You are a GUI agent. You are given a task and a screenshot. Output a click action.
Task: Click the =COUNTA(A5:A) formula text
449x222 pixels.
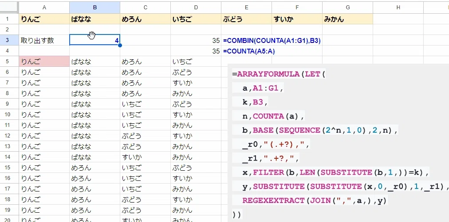[x=249, y=51]
